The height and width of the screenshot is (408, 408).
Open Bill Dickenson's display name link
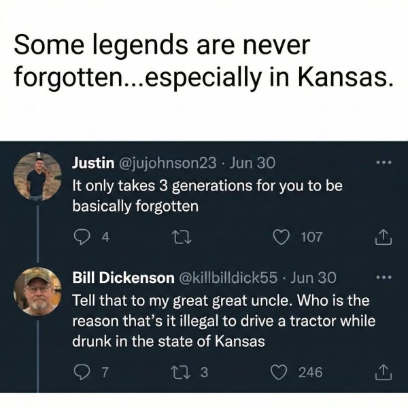123,277
